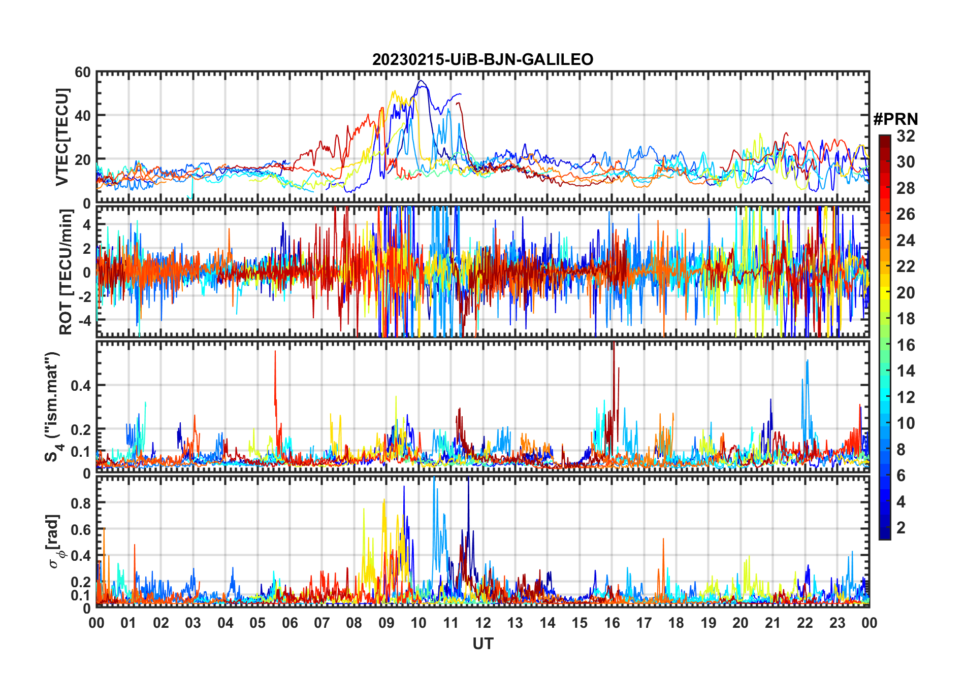
Task: Click the VTEC axis tick label 60
Action: 83,73
